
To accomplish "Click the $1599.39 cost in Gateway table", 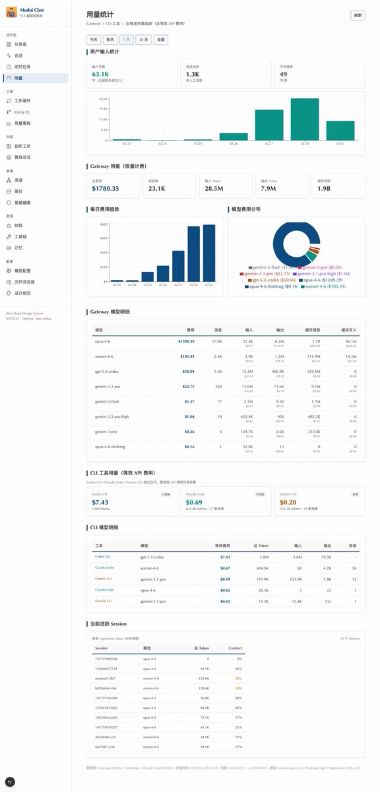I will [x=186, y=341].
